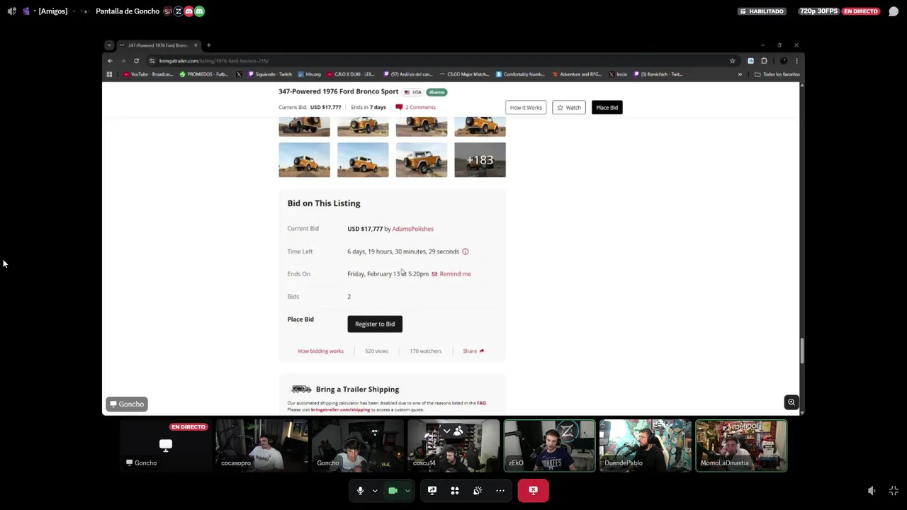Click the Watch star button
Screen dimensions: 907x510
(x=569, y=108)
